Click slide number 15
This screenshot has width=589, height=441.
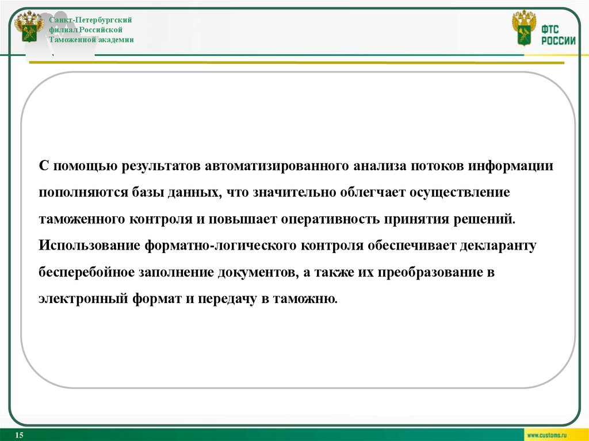19,435
